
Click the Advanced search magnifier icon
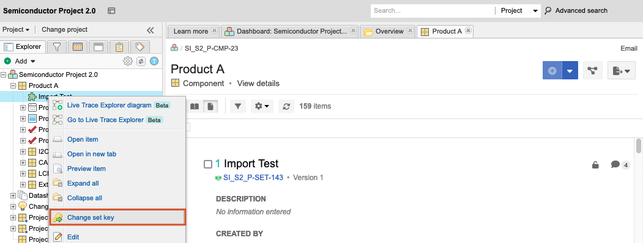pos(548,10)
